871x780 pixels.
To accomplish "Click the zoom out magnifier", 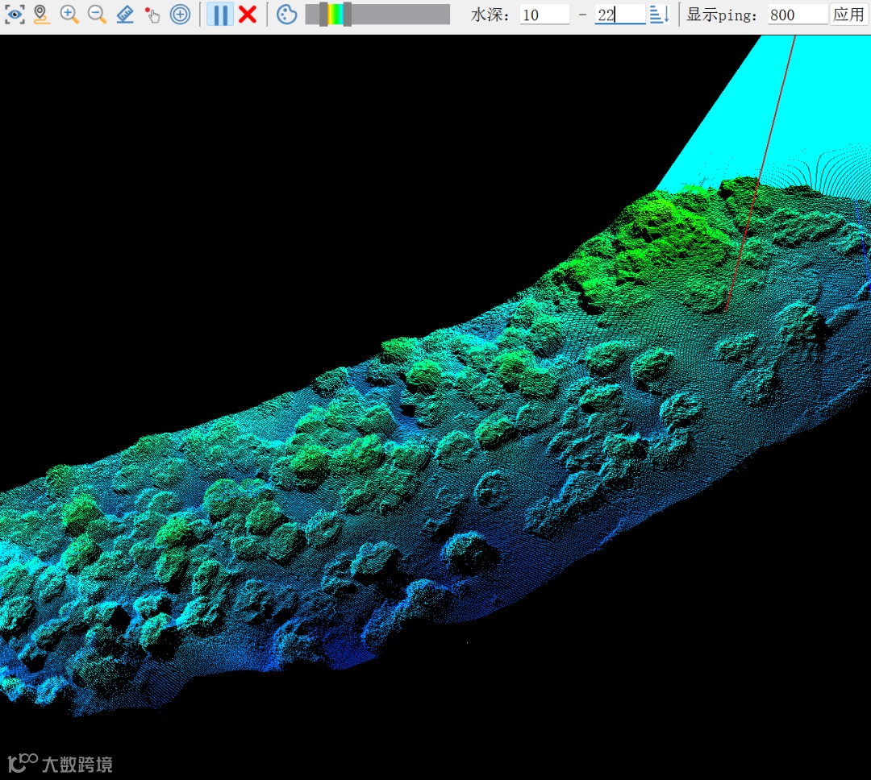I will pos(97,15).
